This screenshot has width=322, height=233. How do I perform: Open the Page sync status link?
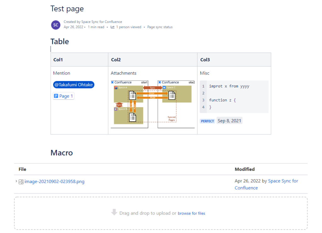coord(160,27)
